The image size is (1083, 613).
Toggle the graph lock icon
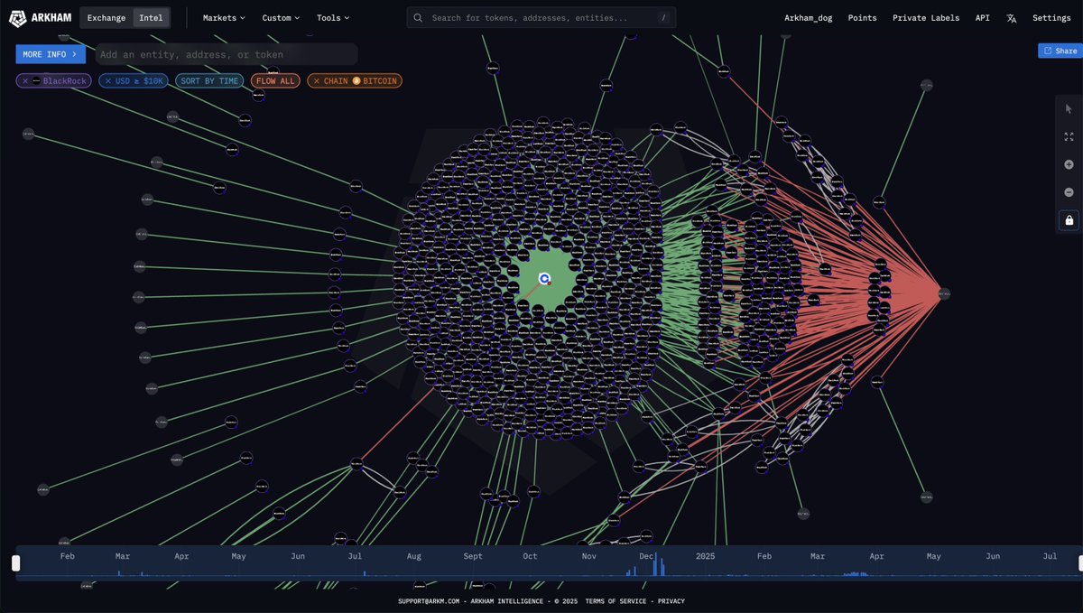pyautogui.click(x=1069, y=220)
